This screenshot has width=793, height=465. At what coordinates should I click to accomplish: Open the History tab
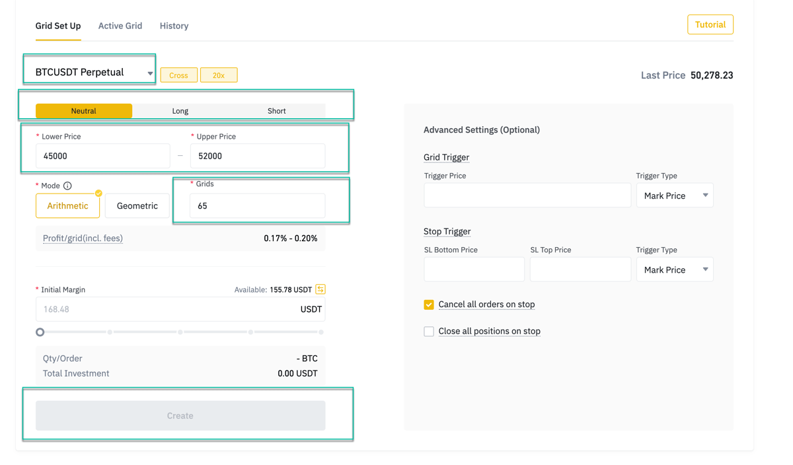174,26
